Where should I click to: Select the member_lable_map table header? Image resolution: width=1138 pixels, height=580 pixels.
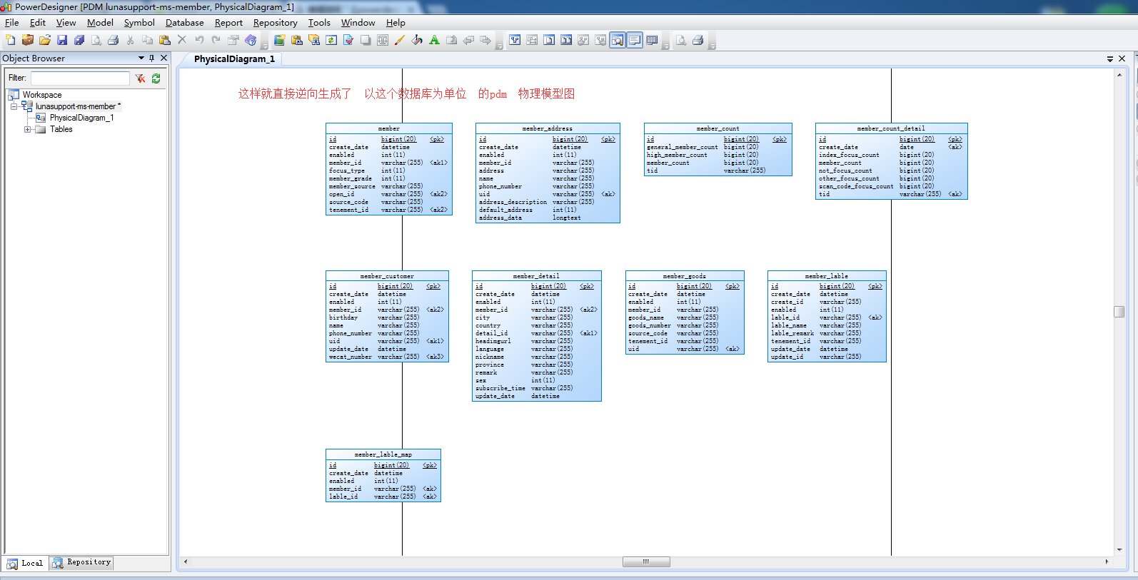click(383, 454)
